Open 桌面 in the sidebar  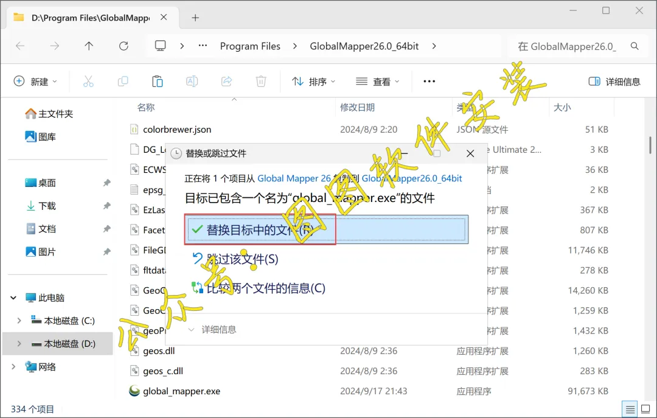[x=41, y=183]
